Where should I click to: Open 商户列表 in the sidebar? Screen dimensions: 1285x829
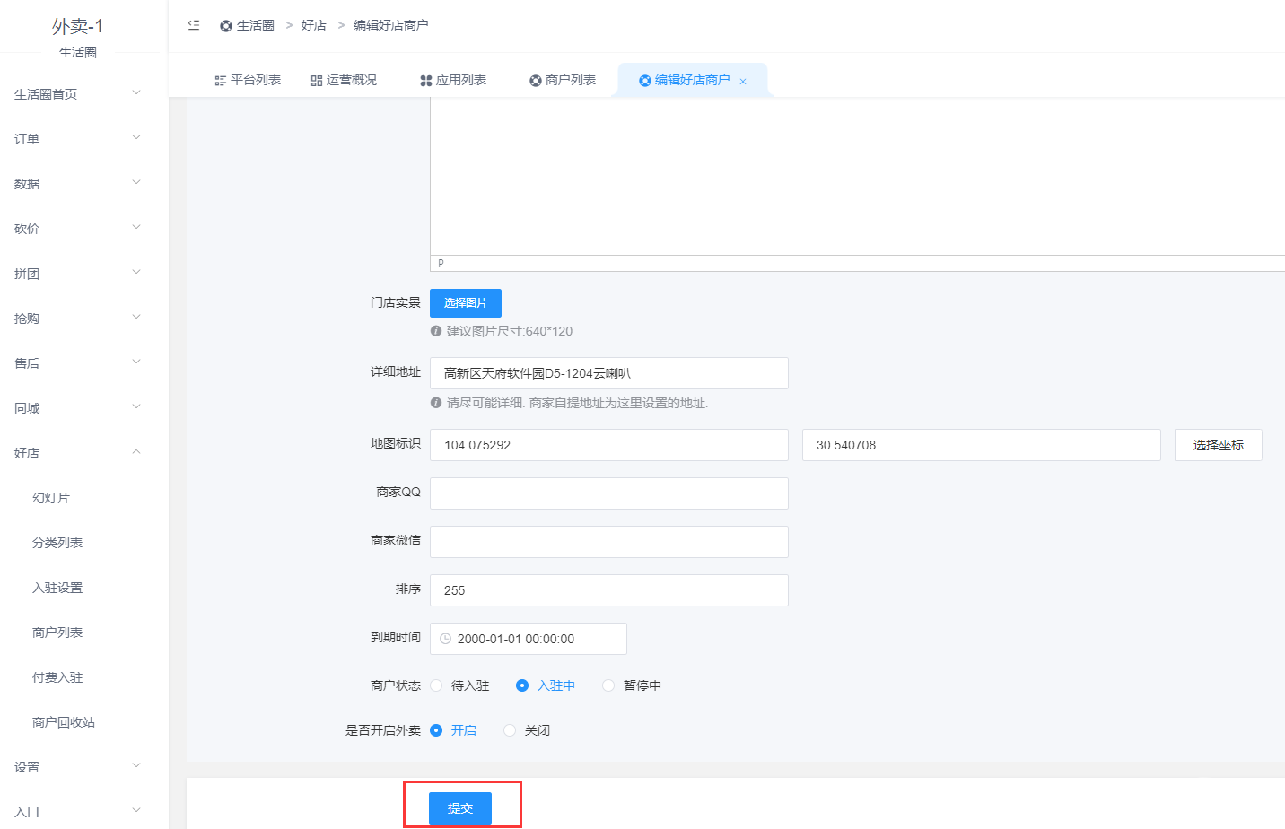(57, 633)
